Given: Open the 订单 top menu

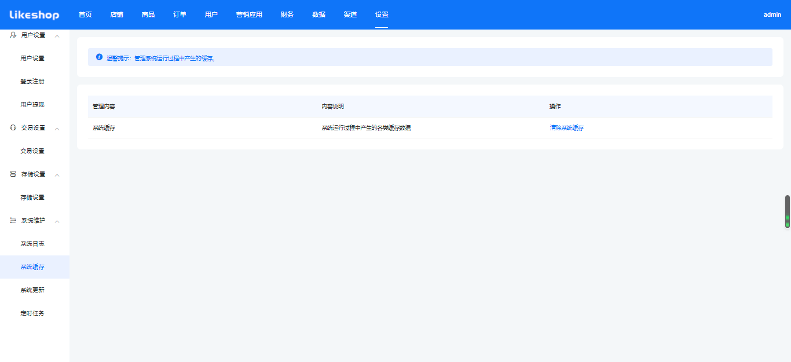Looking at the screenshot, I should point(180,14).
